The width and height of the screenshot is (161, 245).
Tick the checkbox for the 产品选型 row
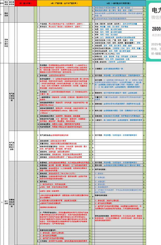tap(90, 24)
